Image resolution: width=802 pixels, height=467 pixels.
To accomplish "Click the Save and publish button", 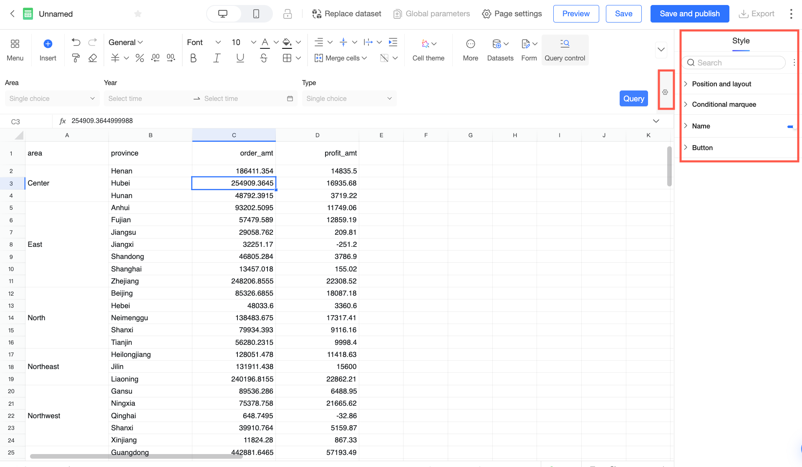I will pos(689,14).
